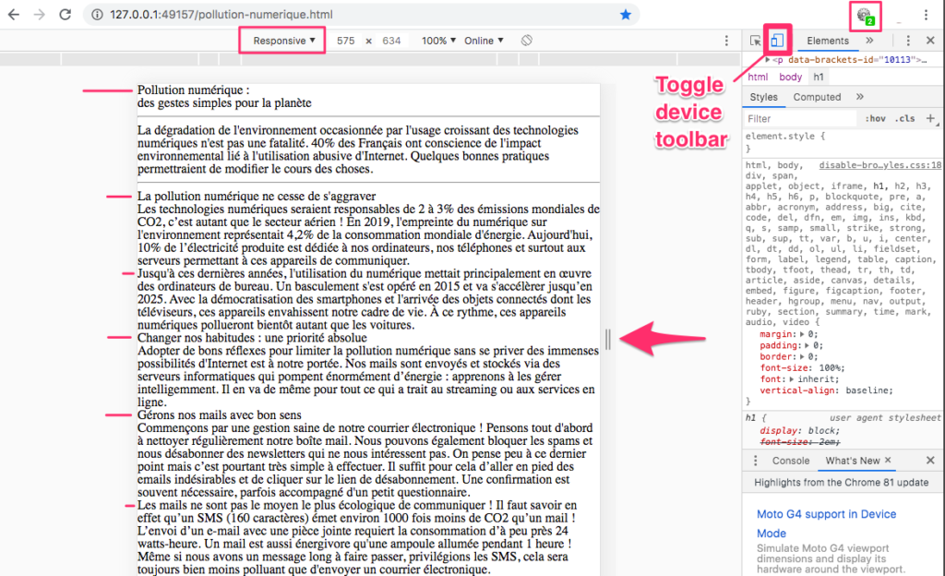
Task: Toggle .cls element classes panel
Action: point(904,119)
